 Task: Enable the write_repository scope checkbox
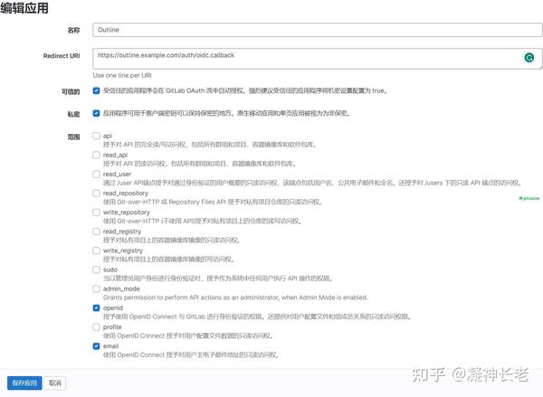point(96,213)
